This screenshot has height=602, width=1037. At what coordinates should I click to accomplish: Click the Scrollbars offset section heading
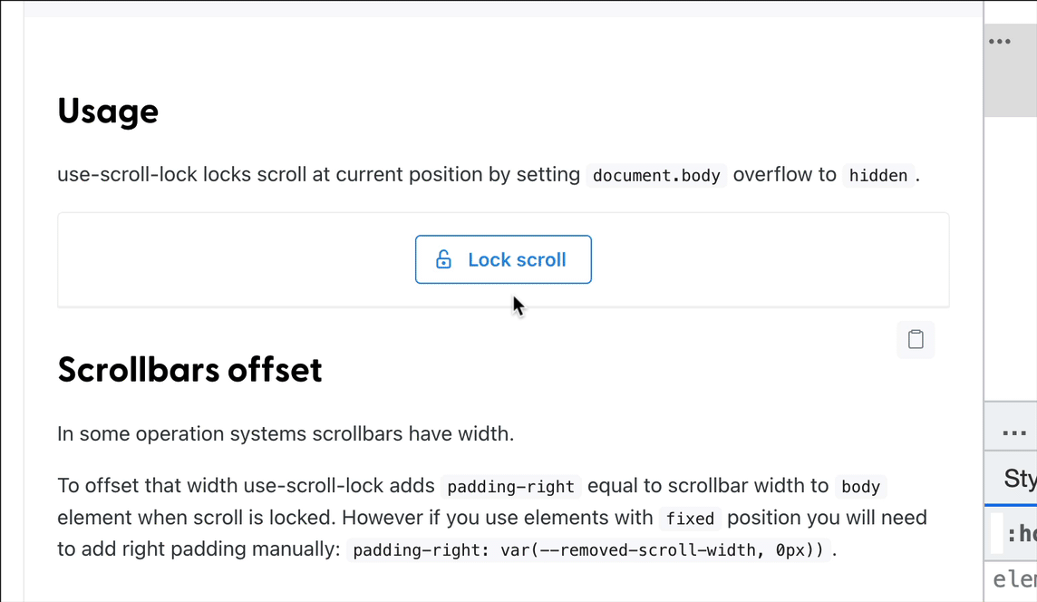[189, 370]
